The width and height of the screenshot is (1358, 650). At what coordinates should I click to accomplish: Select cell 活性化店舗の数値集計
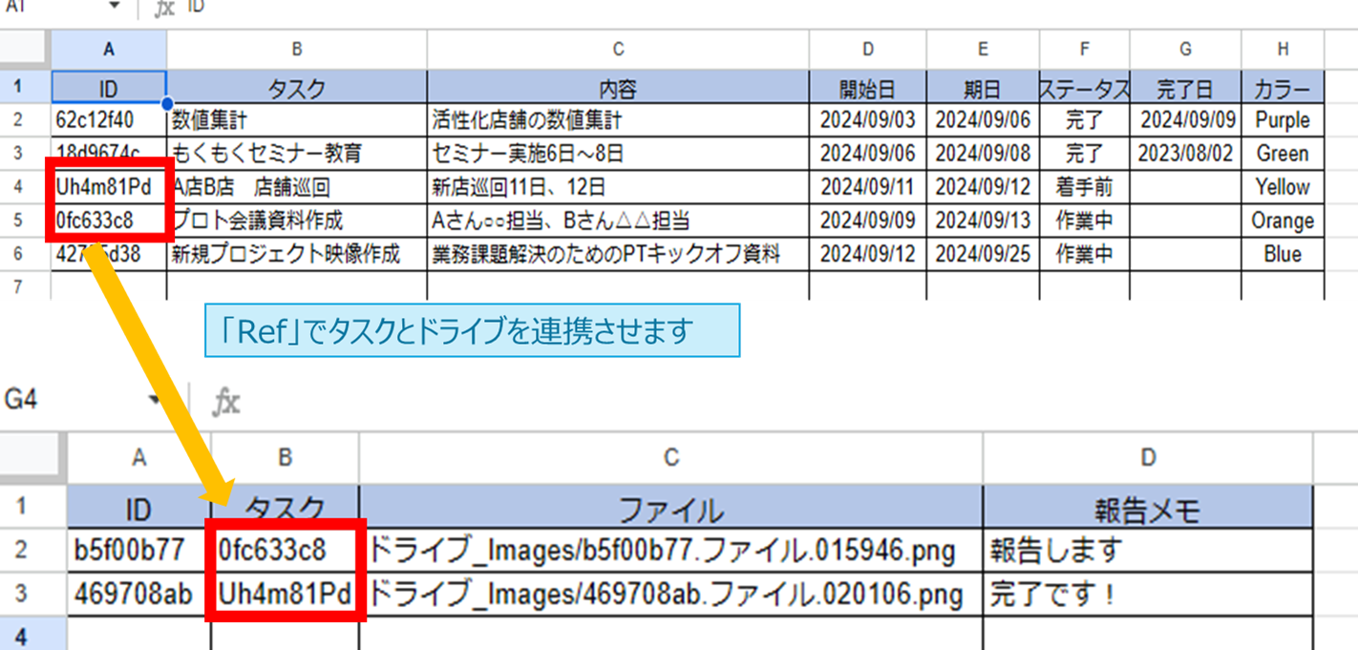[x=618, y=120]
